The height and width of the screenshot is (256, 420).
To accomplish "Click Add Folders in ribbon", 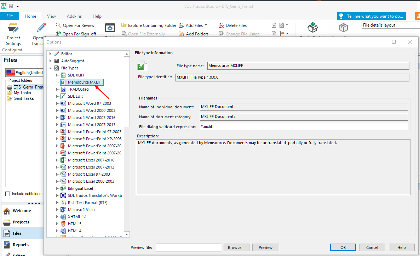I will coord(194,34).
